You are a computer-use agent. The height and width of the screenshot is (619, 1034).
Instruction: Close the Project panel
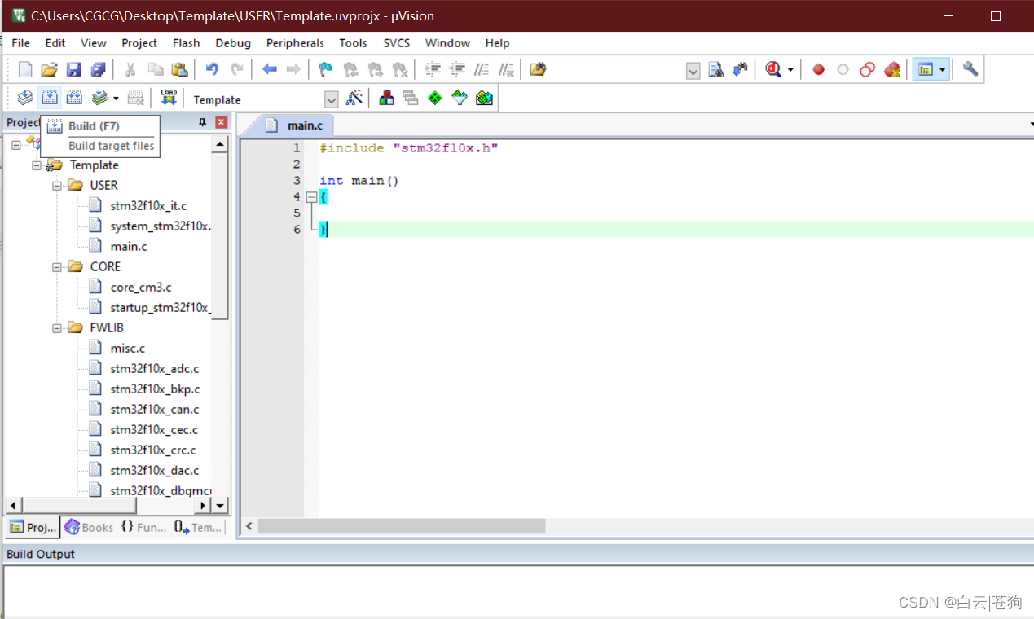221,122
